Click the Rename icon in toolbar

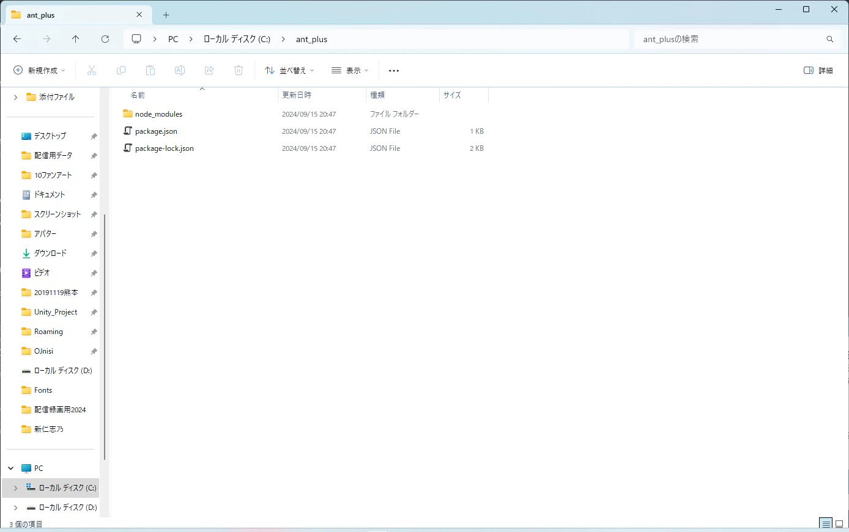click(180, 71)
